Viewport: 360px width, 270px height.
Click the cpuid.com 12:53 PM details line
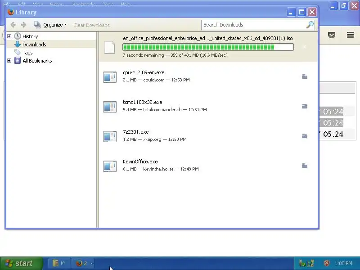click(156, 80)
